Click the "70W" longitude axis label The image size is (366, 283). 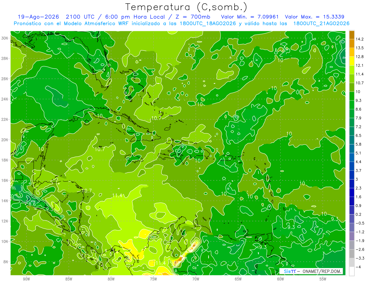196,279
